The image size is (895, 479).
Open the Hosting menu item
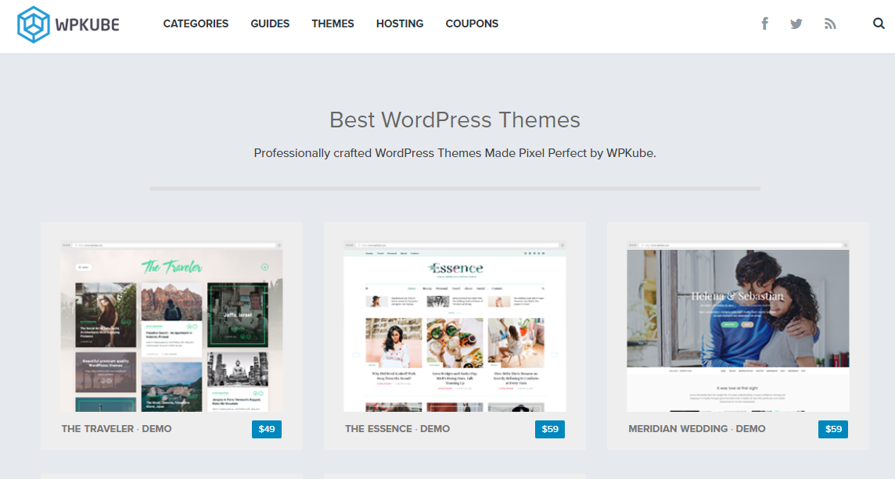[x=400, y=23]
